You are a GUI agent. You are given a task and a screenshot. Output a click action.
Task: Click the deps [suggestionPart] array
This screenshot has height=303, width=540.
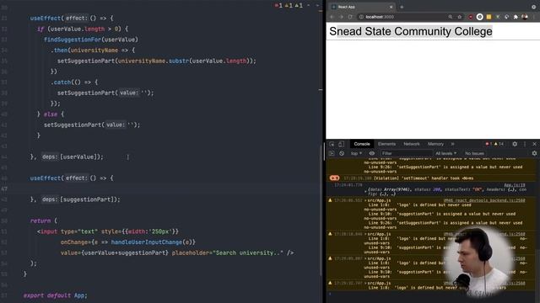click(90, 199)
